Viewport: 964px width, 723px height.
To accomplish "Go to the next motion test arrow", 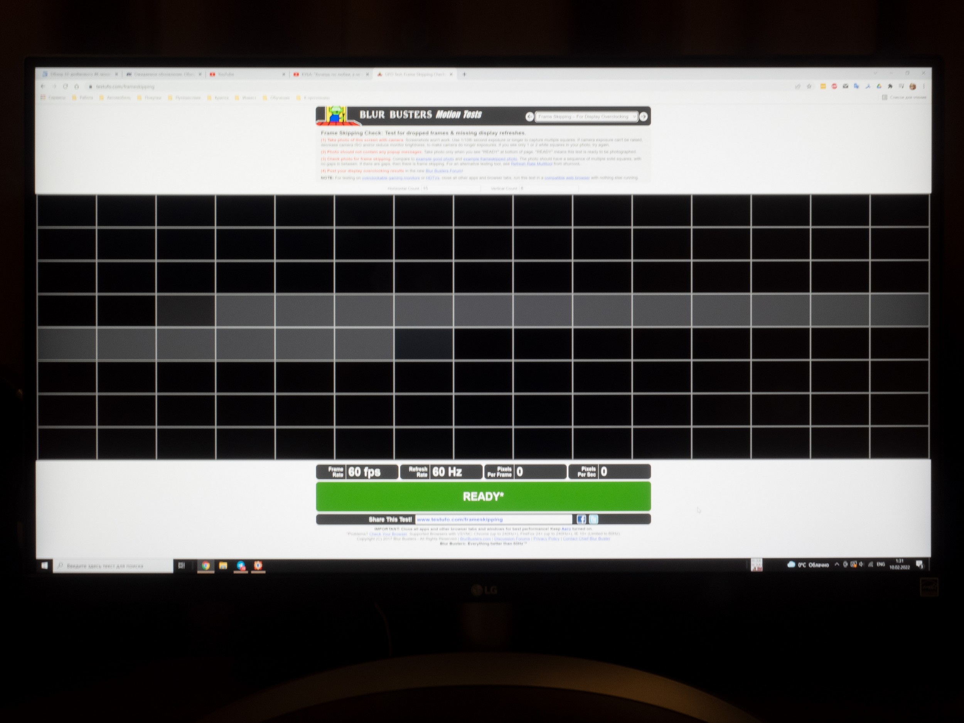I will point(644,117).
